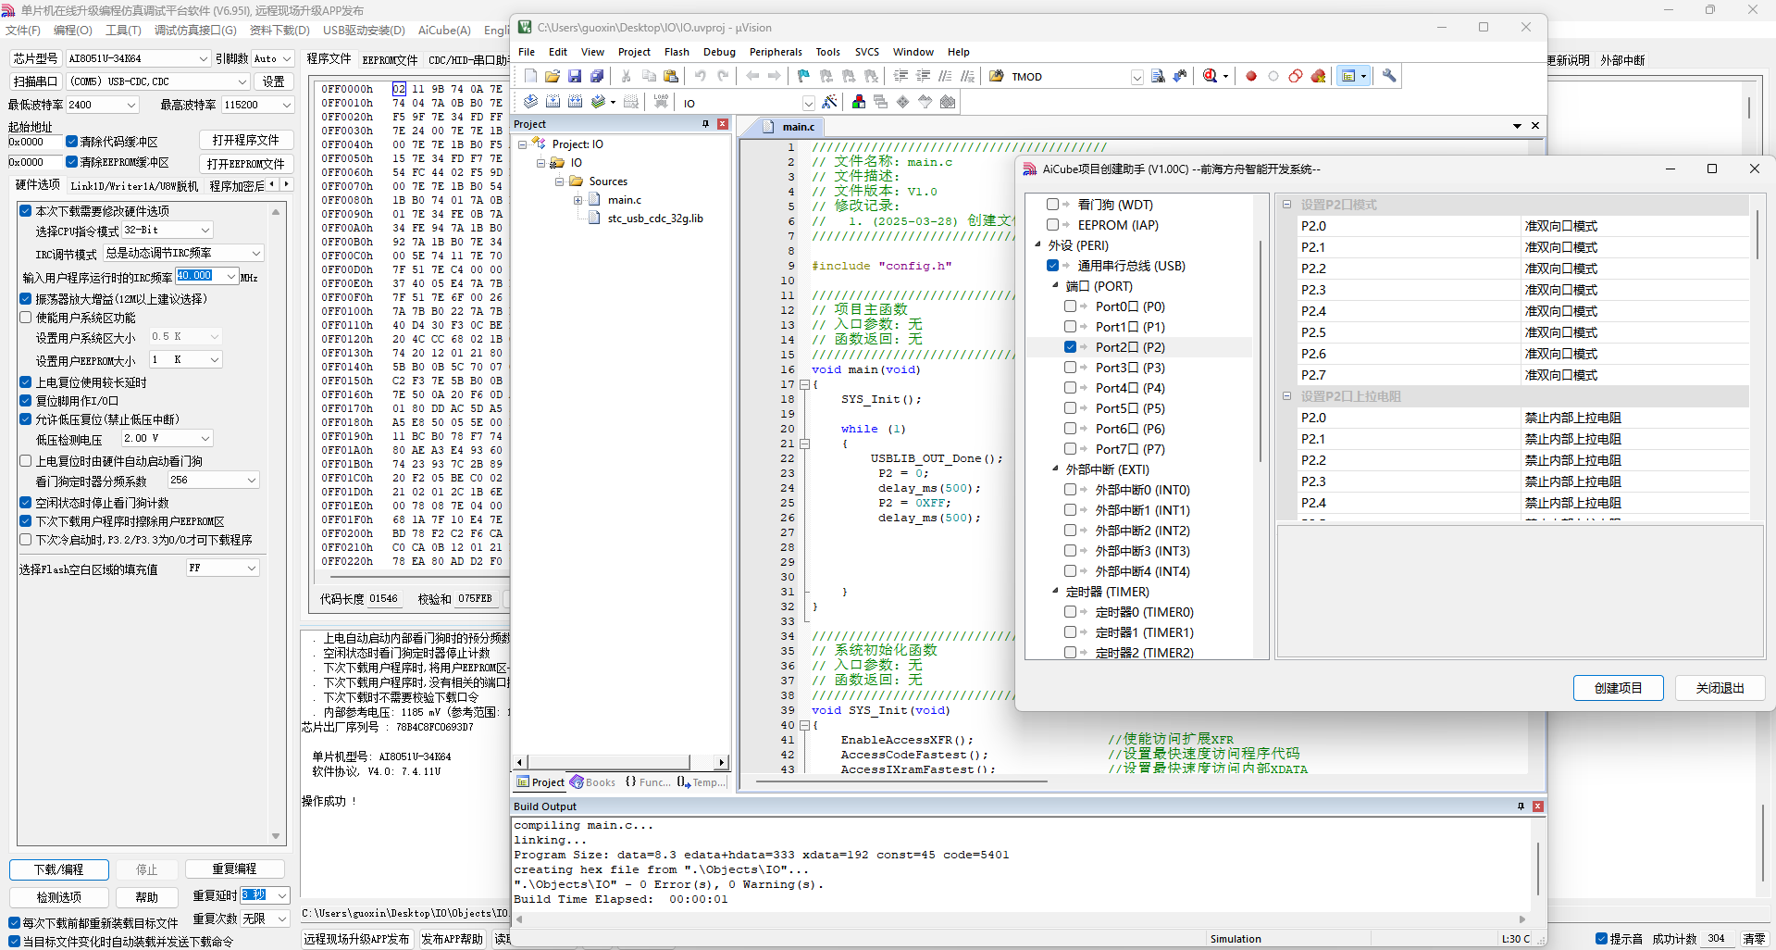Open 低压检测电压 2.00 V dropdown

[168, 438]
